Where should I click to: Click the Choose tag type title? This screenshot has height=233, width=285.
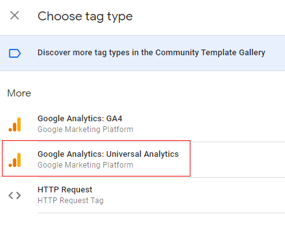click(85, 17)
